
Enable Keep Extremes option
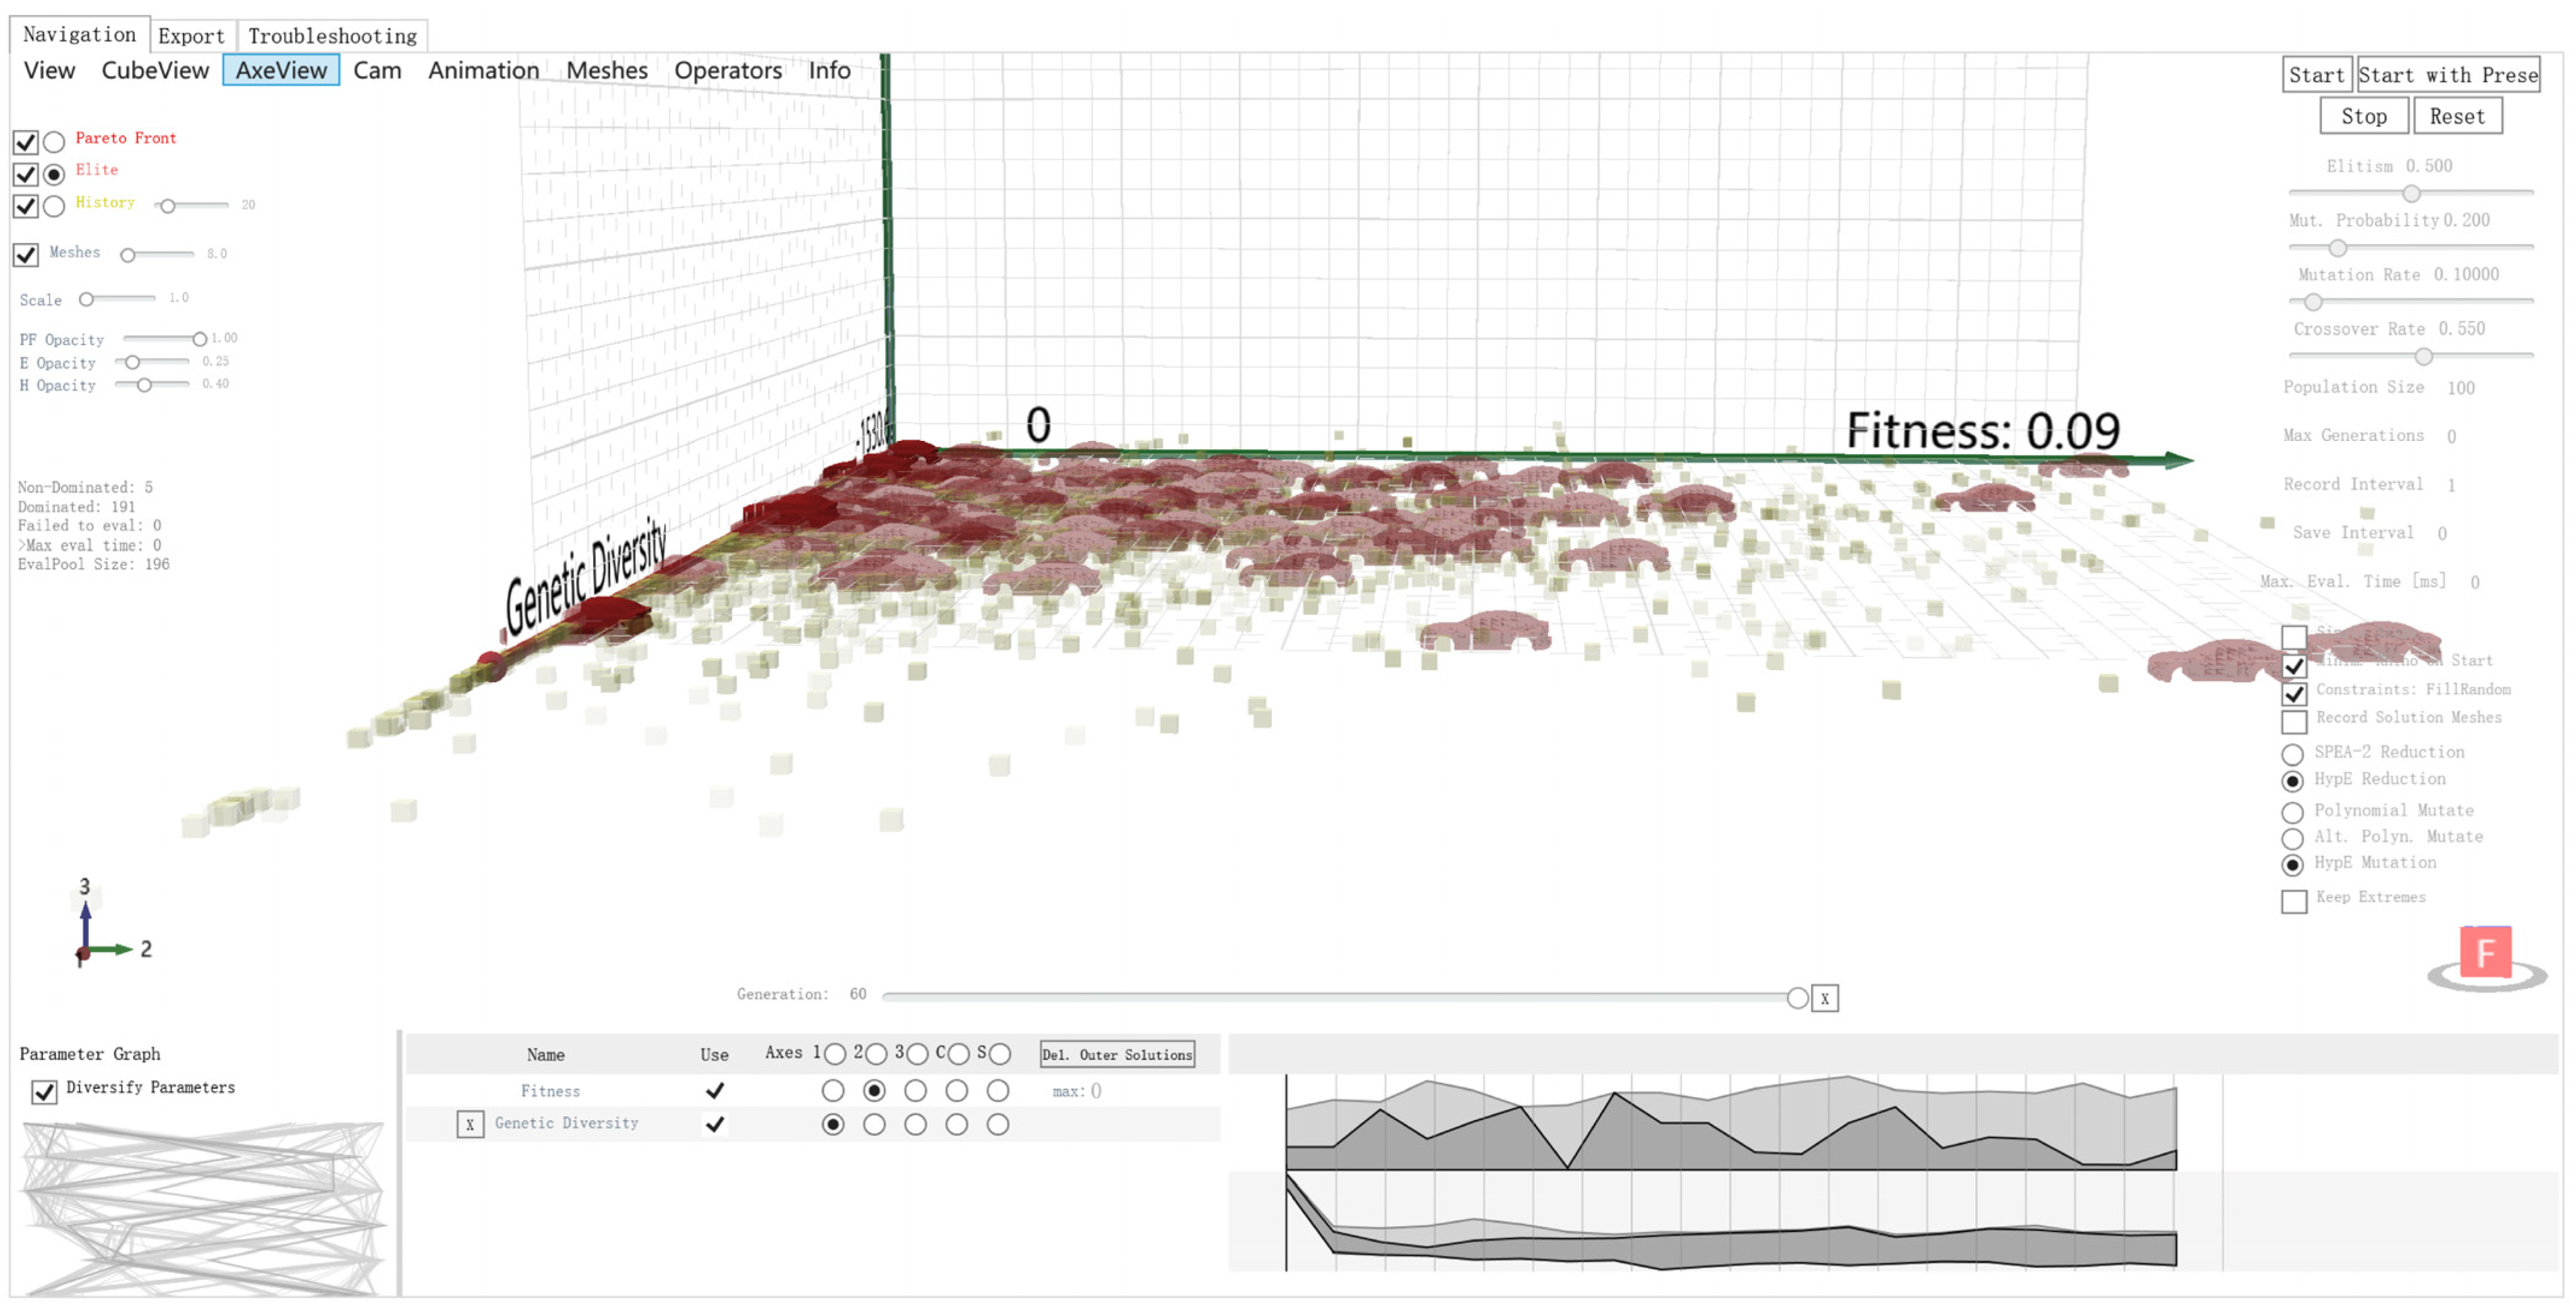[2294, 900]
